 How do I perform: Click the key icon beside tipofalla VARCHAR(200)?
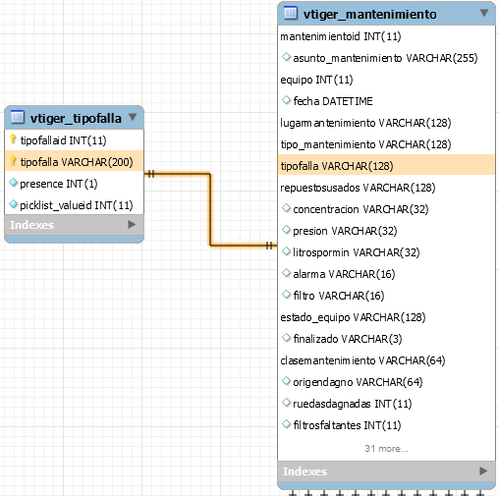point(13,161)
